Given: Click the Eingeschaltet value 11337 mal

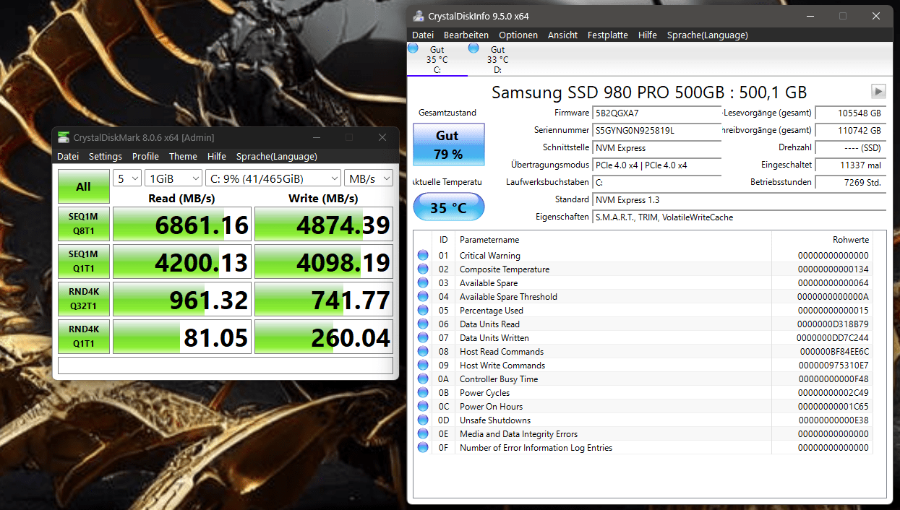Looking at the screenshot, I should pyautogui.click(x=850, y=165).
